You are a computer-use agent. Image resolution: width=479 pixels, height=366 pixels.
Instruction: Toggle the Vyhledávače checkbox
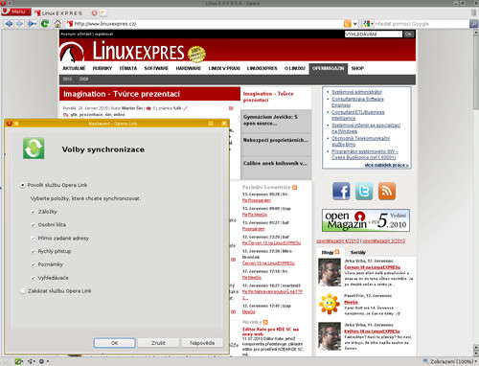click(x=33, y=278)
